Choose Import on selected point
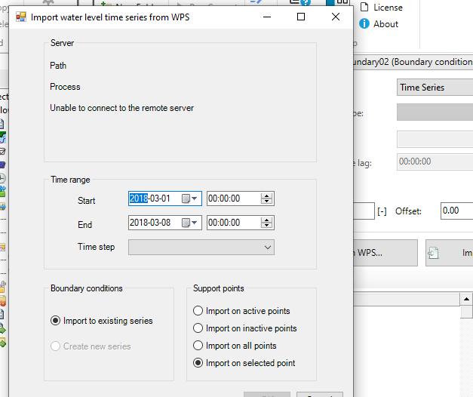Viewport: 473px width, 397px height. [x=198, y=363]
